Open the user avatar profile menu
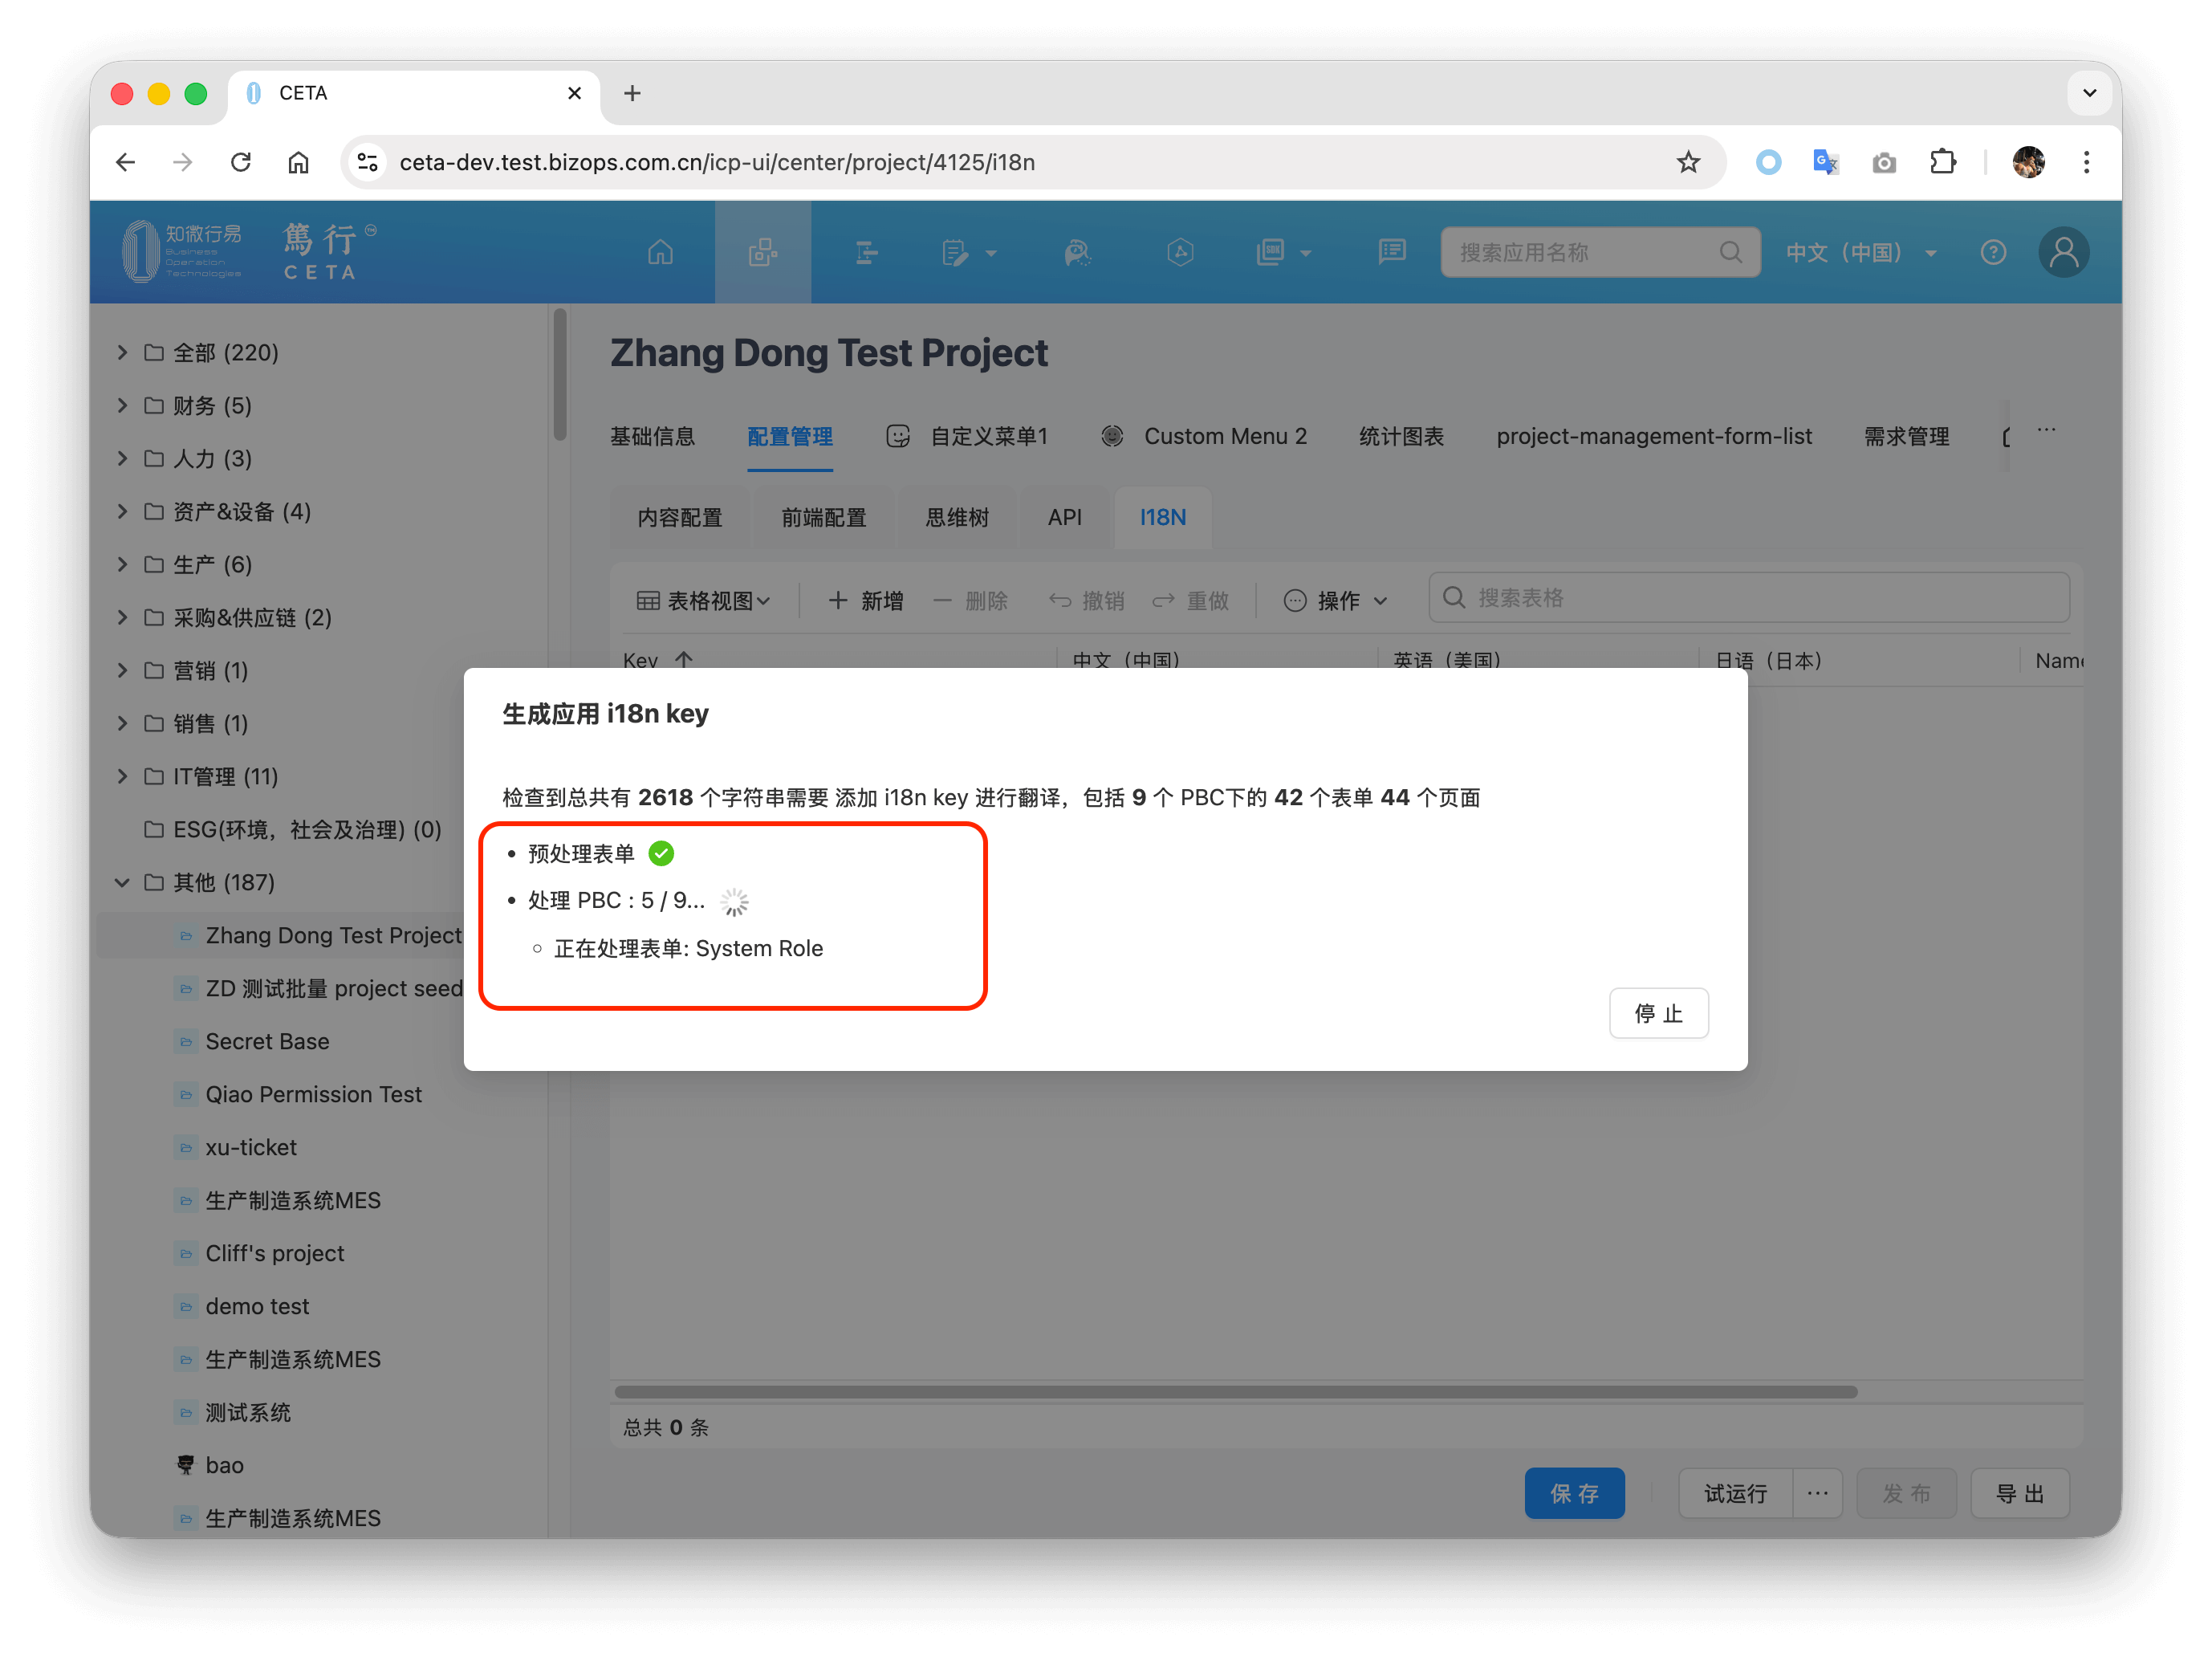 (x=2064, y=252)
